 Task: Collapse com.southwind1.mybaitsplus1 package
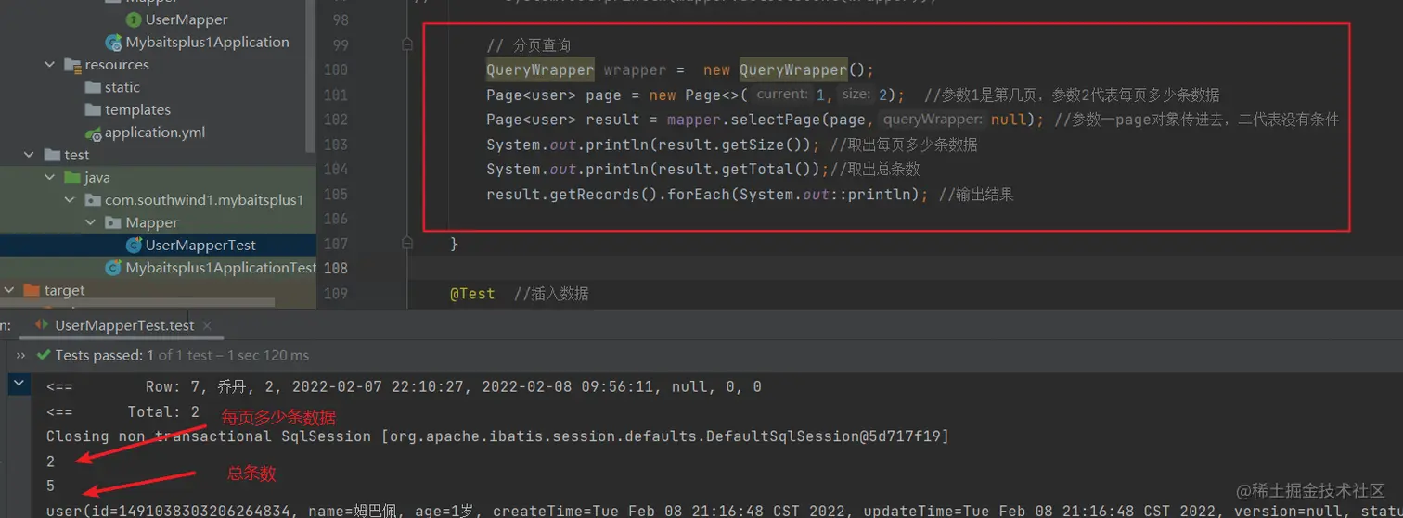pyautogui.click(x=71, y=200)
